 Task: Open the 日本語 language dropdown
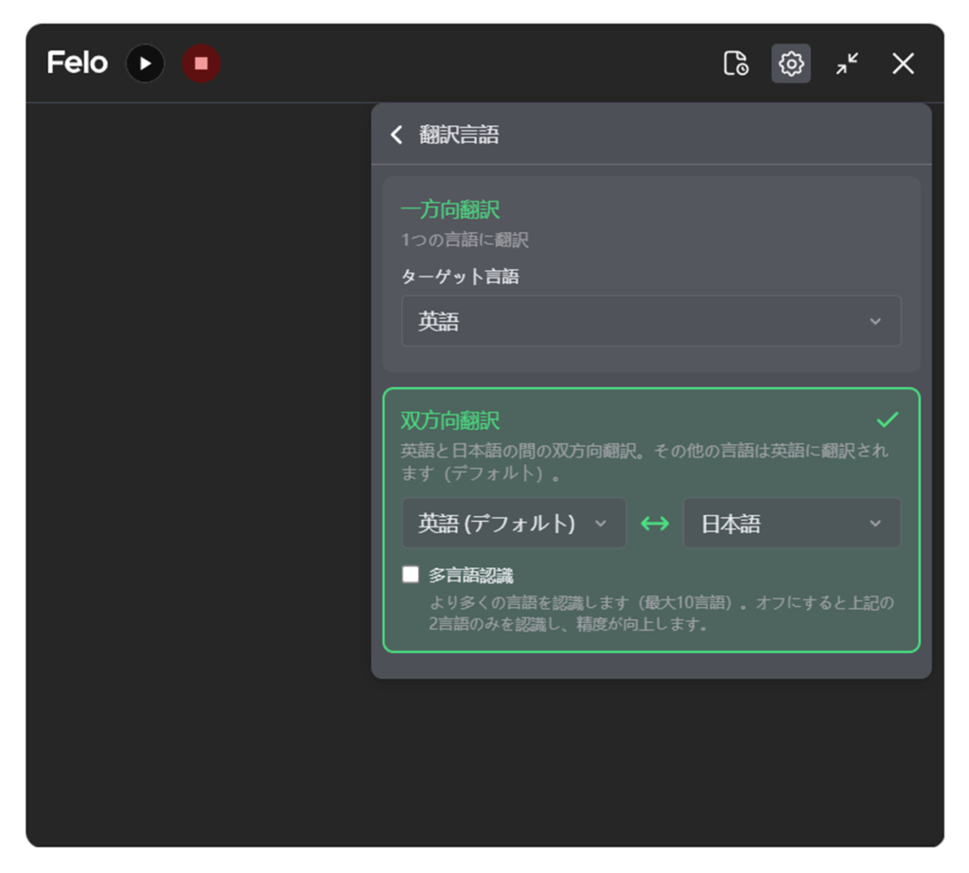point(792,524)
